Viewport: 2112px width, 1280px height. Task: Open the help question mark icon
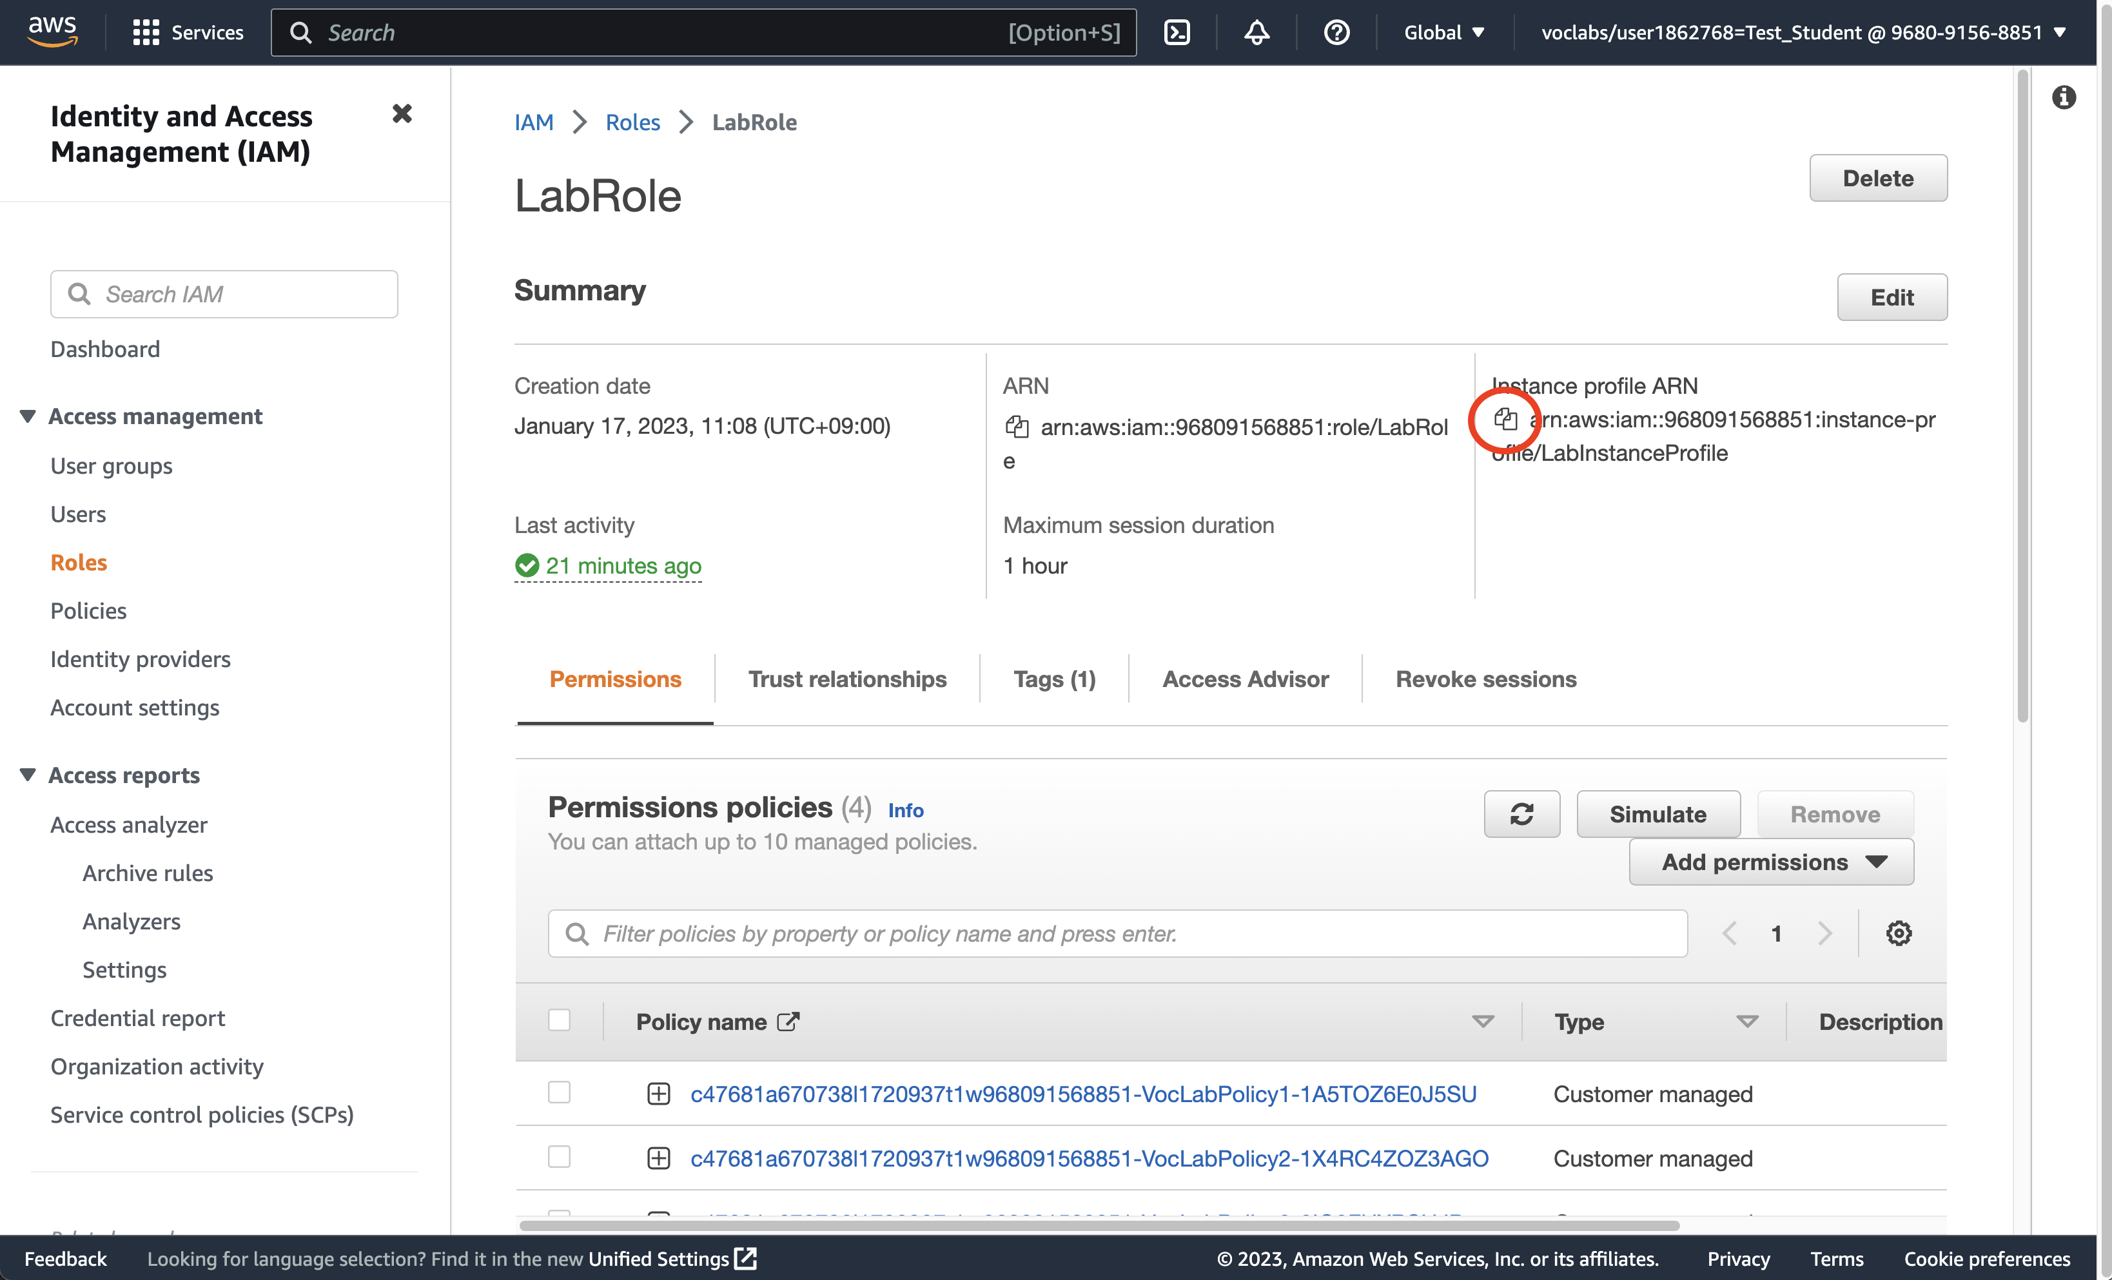pos(1336,33)
